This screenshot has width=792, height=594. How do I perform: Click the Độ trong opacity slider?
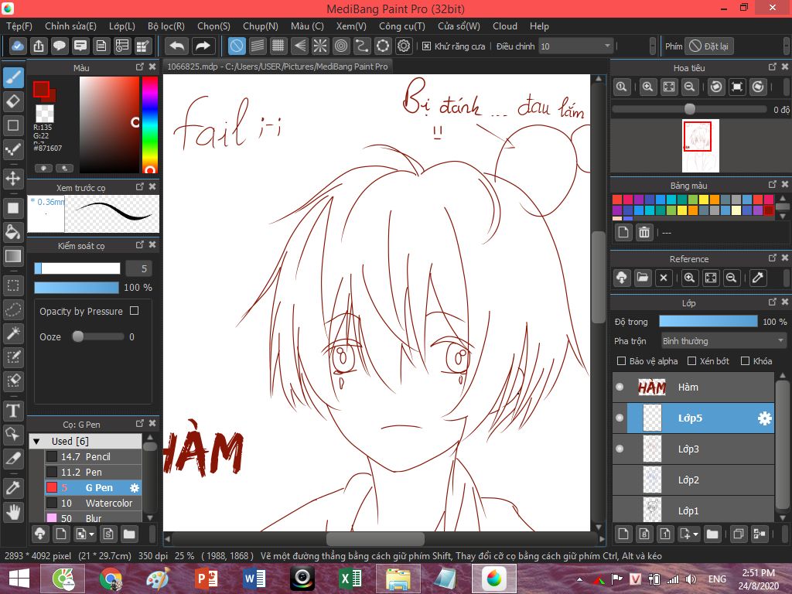pos(708,321)
